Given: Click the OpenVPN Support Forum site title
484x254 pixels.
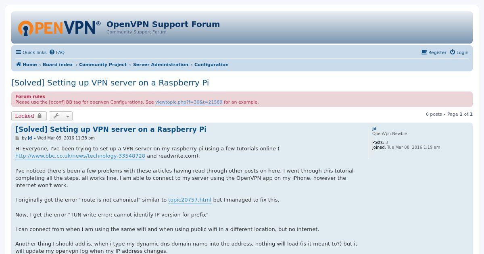Looking at the screenshot, I should [x=163, y=24].
